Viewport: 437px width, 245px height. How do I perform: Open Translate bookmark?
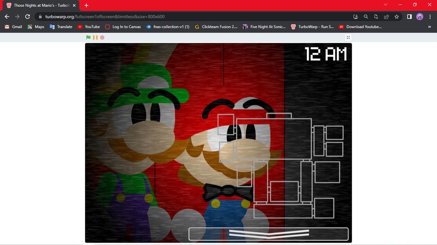(61, 27)
